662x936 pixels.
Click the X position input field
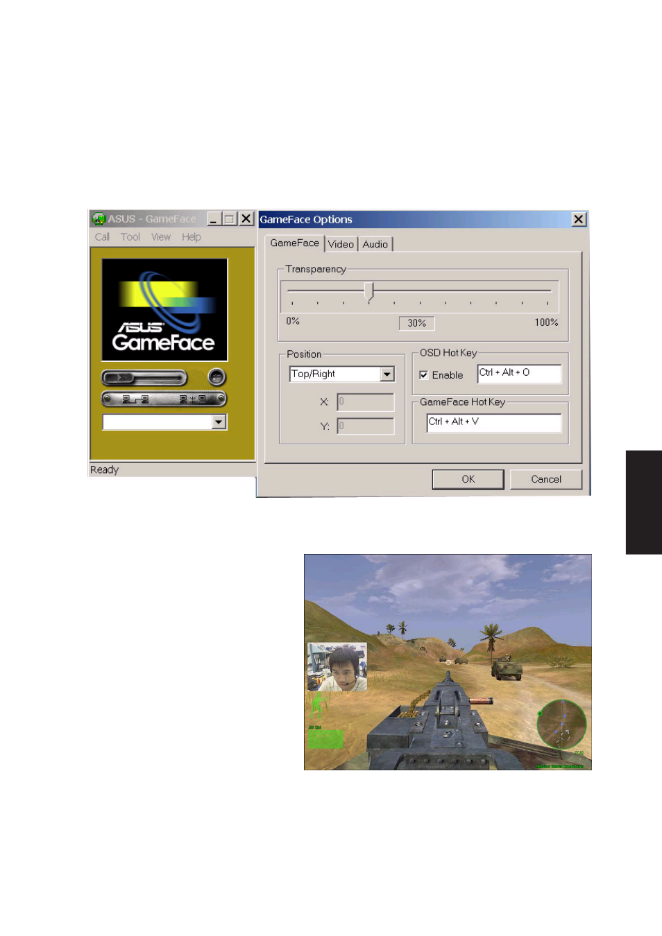pyautogui.click(x=366, y=402)
